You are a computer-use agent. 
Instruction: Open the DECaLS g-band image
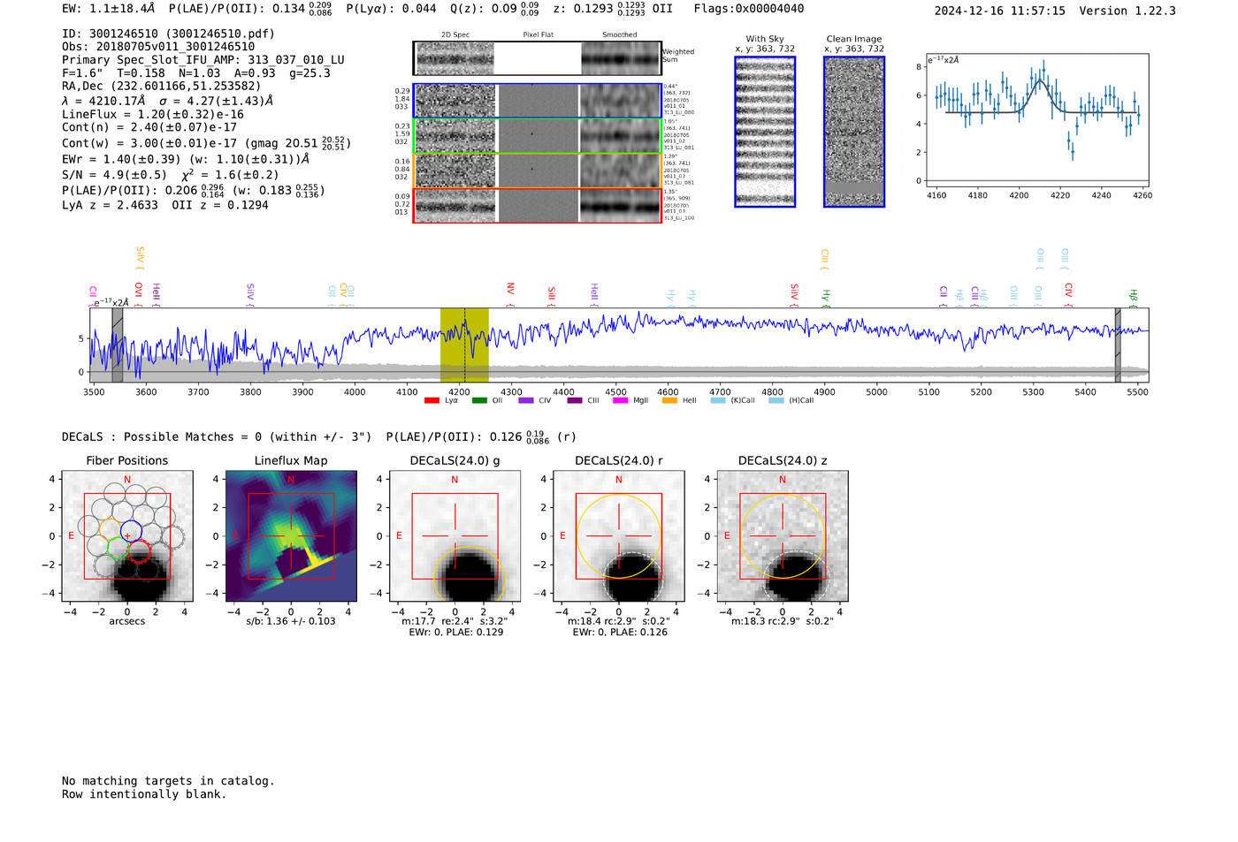click(x=455, y=536)
